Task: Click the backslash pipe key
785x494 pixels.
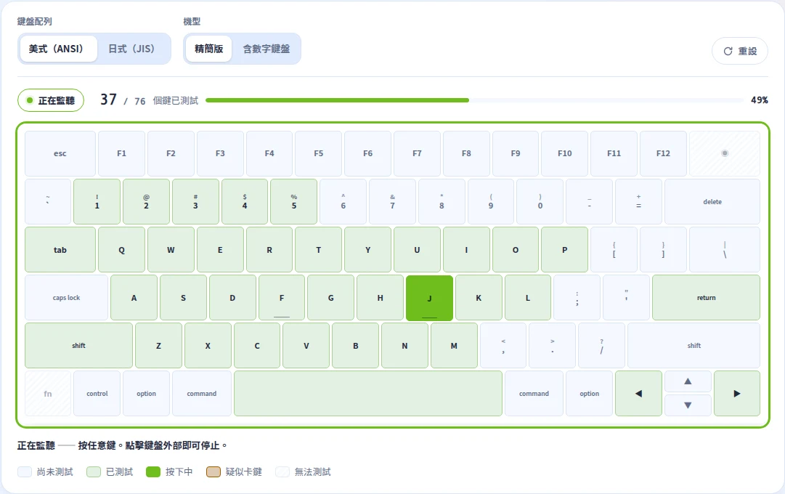Action: point(725,249)
